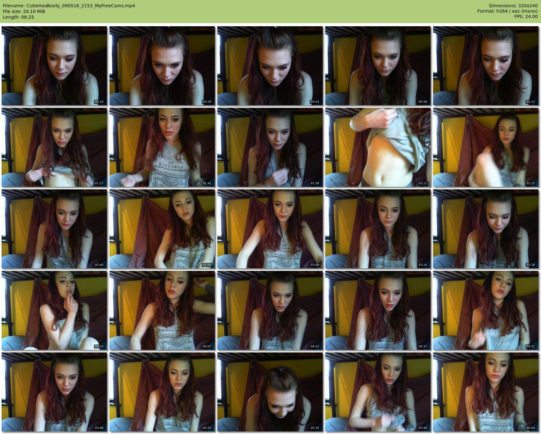Select the "FPS: 24.00" header text
Screen dimensions: 541x434
pos(526,17)
